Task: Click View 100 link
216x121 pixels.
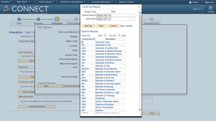Action: point(85,36)
